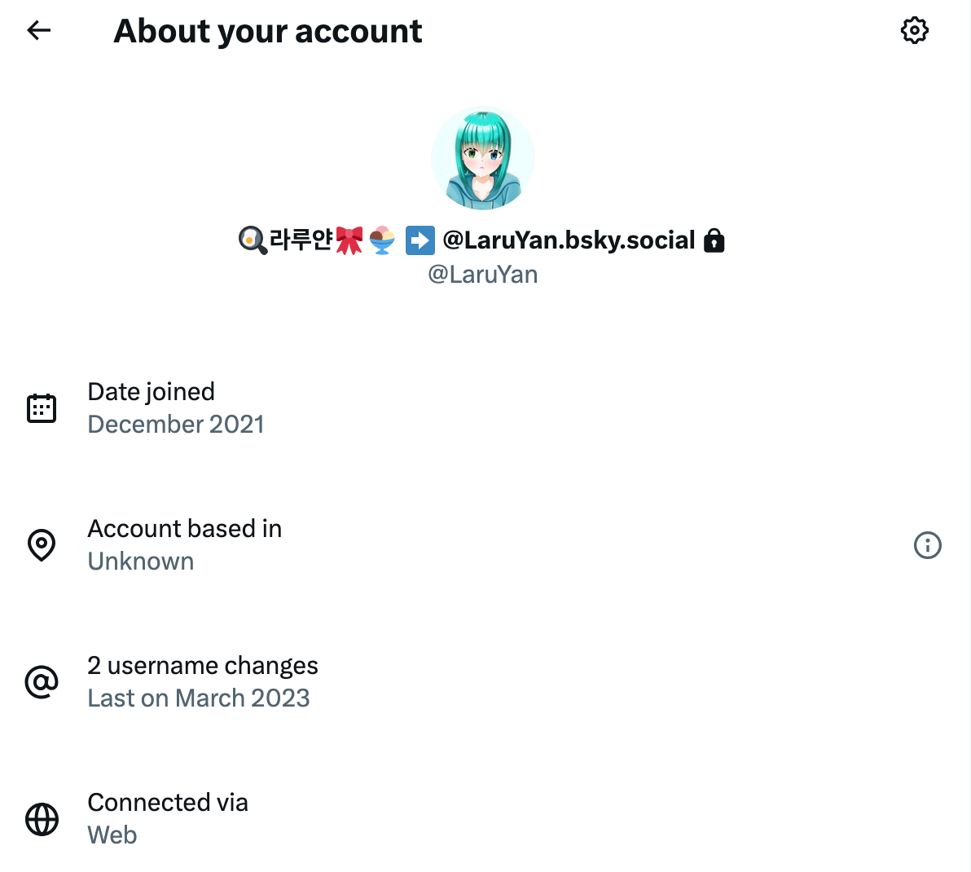Click the Unknown location value
The width and height of the screenshot is (971, 872).
click(141, 562)
